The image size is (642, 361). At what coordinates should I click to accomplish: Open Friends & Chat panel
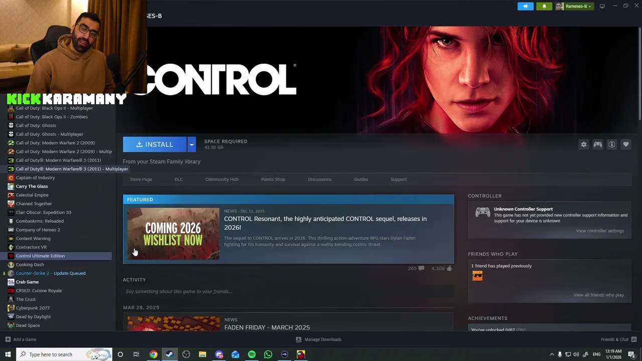click(x=618, y=339)
